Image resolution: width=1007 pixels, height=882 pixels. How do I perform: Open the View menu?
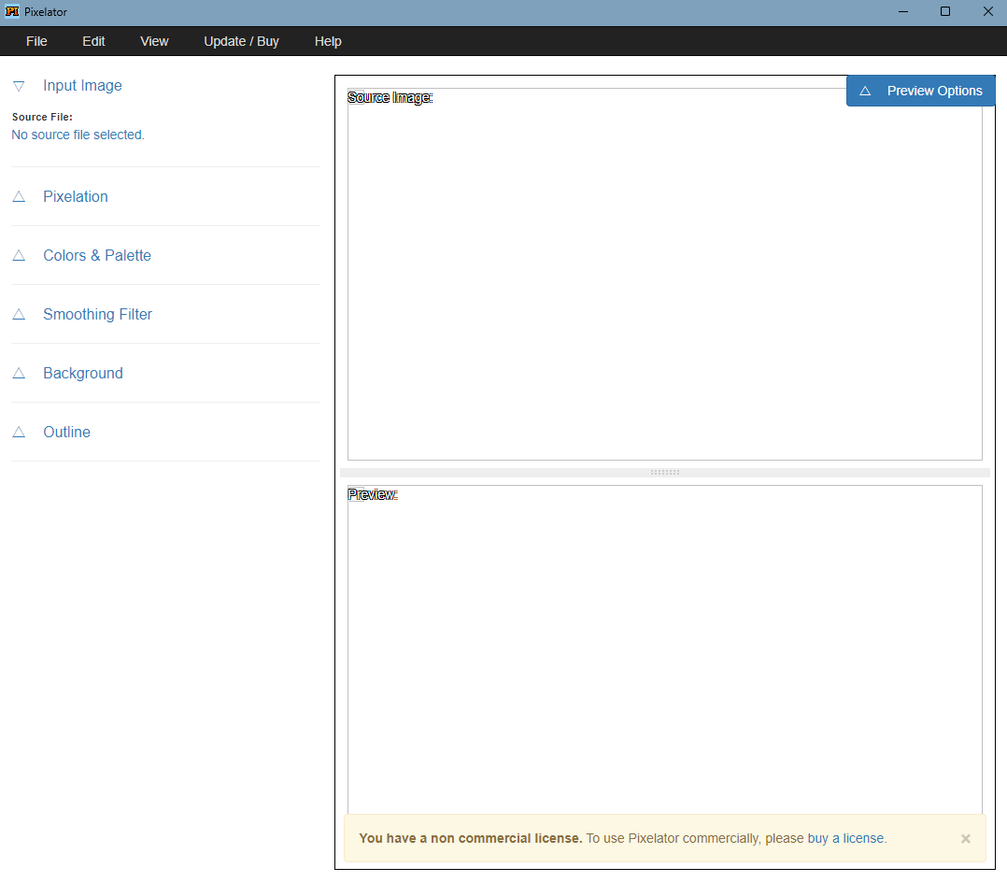pos(154,41)
